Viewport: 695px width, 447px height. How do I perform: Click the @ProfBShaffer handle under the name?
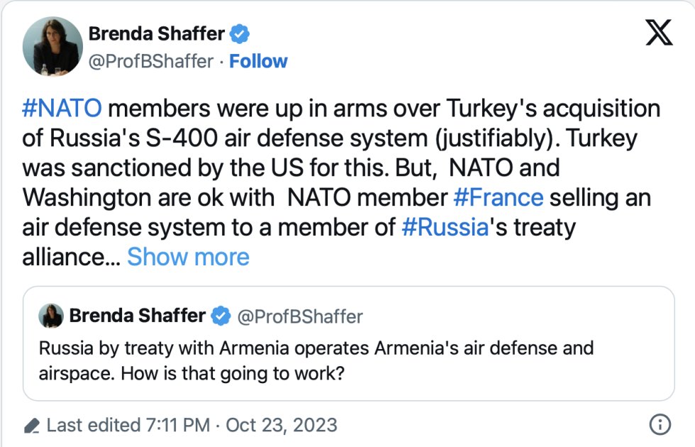[151, 61]
